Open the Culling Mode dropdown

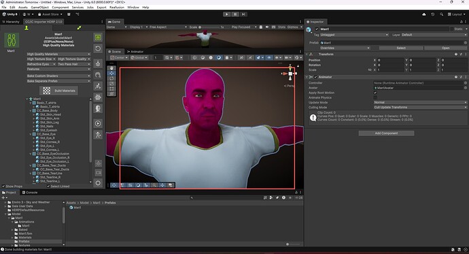coord(420,107)
